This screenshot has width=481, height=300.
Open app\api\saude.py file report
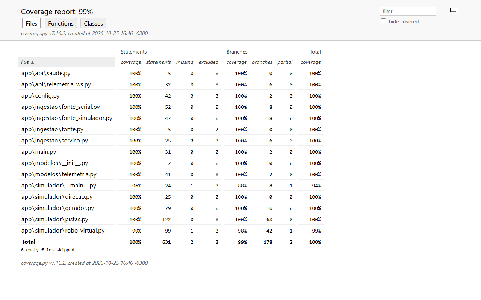(x=46, y=73)
